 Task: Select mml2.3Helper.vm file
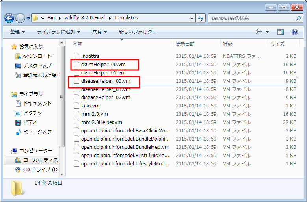(x=185, y=122)
